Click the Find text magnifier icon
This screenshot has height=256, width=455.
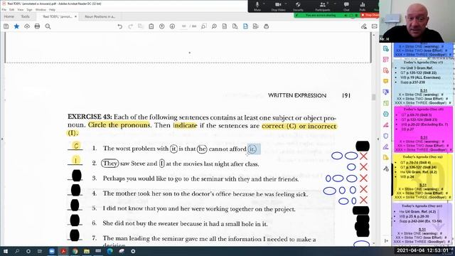48,26
